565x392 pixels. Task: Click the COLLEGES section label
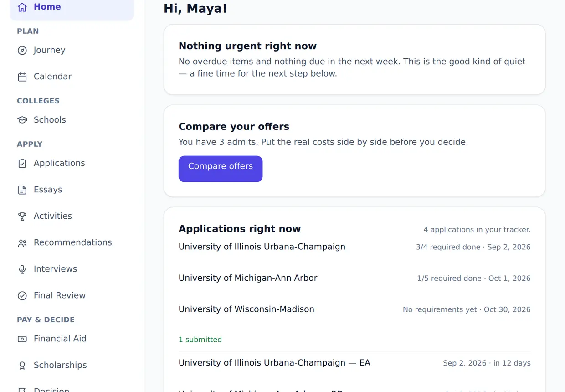38,101
